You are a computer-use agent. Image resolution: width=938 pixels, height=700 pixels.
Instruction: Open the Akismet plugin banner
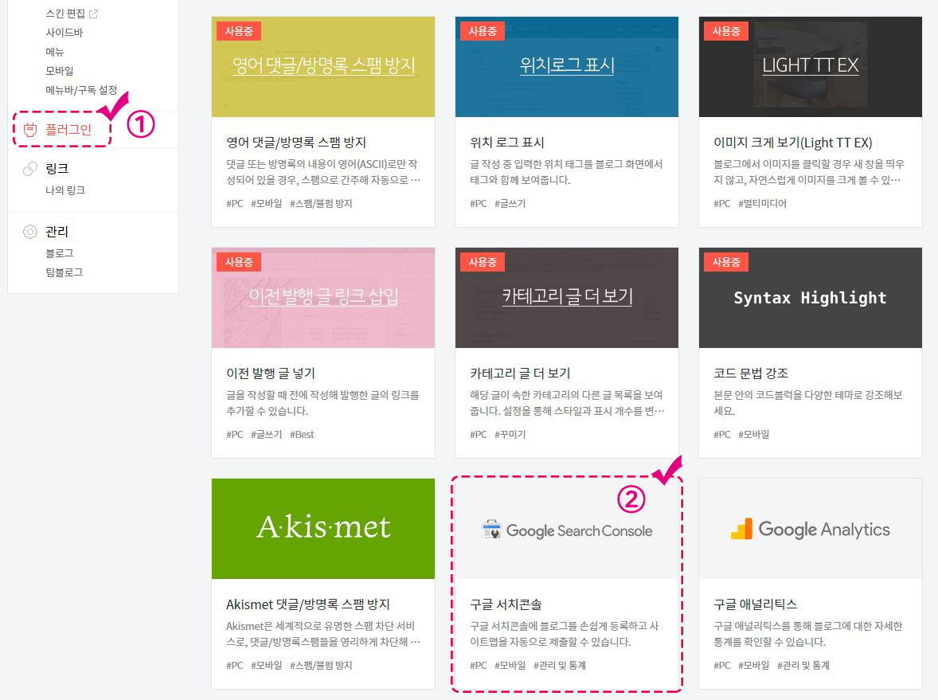[323, 528]
